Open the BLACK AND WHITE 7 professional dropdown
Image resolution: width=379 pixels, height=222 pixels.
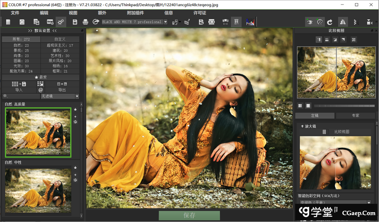click(165, 22)
